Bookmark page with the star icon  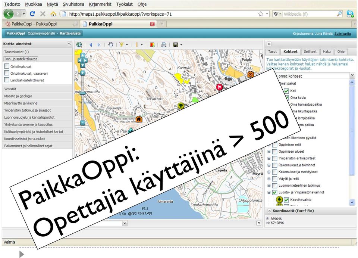pyautogui.click(x=261, y=14)
